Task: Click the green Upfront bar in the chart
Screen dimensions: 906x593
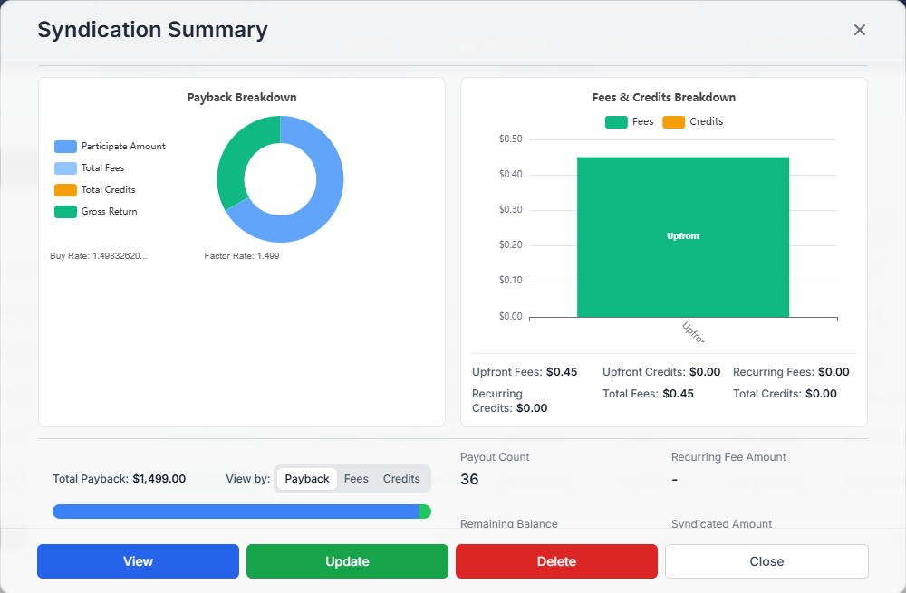Action: tap(683, 235)
